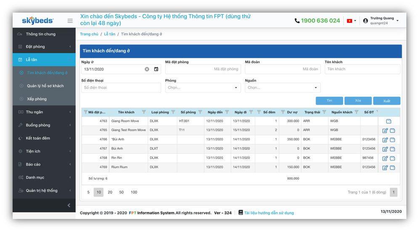Open the Nguồn dropdown
The image size is (419, 232).
pyautogui.click(x=283, y=88)
